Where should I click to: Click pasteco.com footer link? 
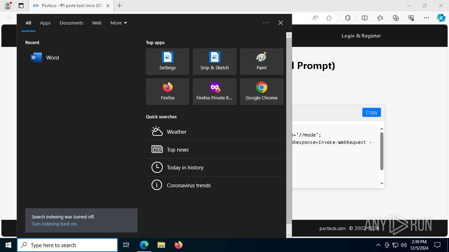333,228
